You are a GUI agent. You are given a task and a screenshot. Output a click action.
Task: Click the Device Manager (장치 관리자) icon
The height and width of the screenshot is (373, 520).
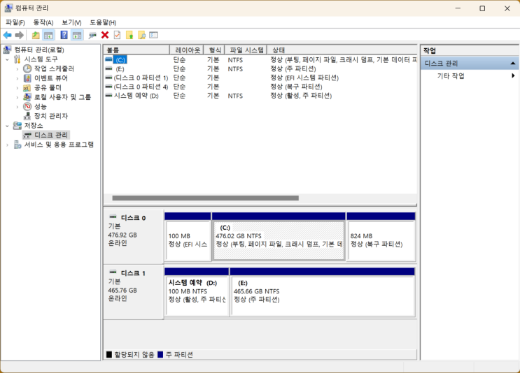click(x=27, y=116)
